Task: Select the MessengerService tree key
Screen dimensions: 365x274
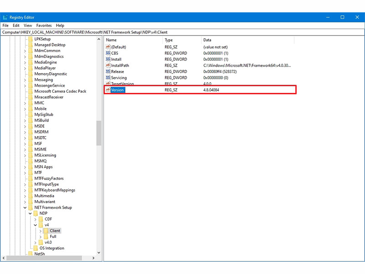Action: point(50,85)
